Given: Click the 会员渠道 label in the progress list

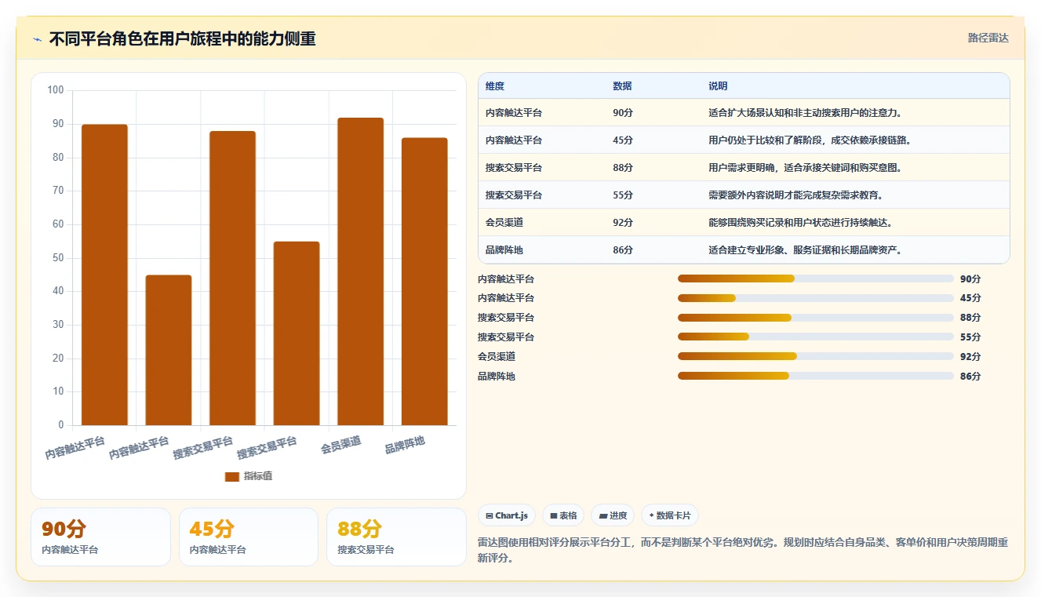Looking at the screenshot, I should [497, 356].
